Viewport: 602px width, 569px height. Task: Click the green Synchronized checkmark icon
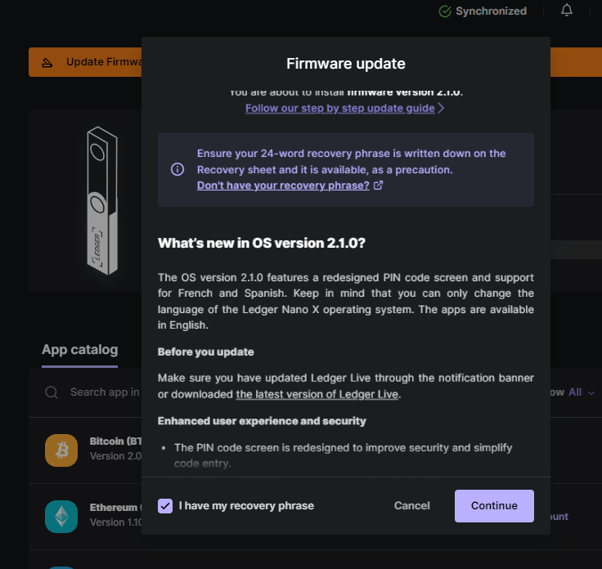[x=445, y=11]
